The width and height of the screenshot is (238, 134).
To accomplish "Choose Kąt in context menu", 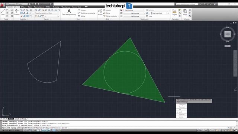I will pyautogui.click(x=181, y=109).
